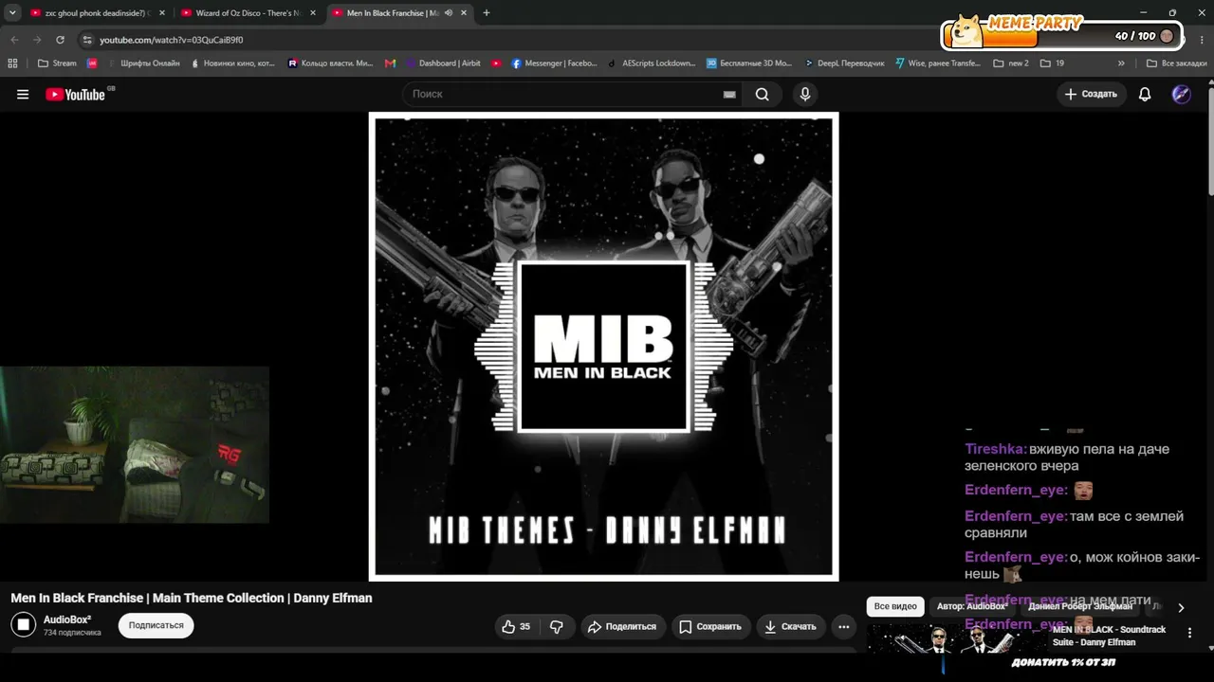Image resolution: width=1214 pixels, height=682 pixels.
Task: Click the Сохранить save button
Action: (x=710, y=626)
